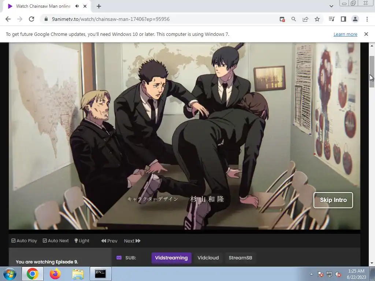
Task: Click the blocked pop-up icon in address bar
Action: pos(282,19)
